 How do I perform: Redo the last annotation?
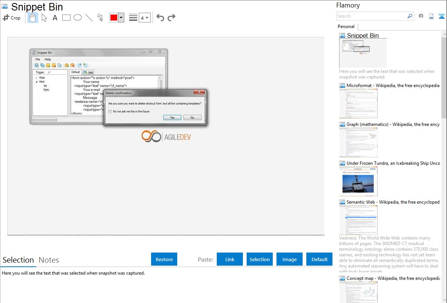[171, 18]
